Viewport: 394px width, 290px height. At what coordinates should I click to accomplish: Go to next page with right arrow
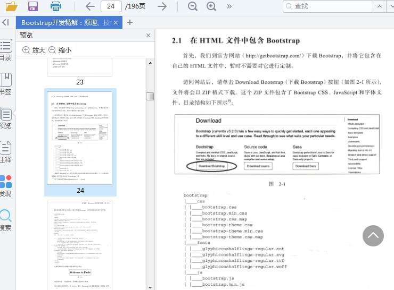[162, 6]
